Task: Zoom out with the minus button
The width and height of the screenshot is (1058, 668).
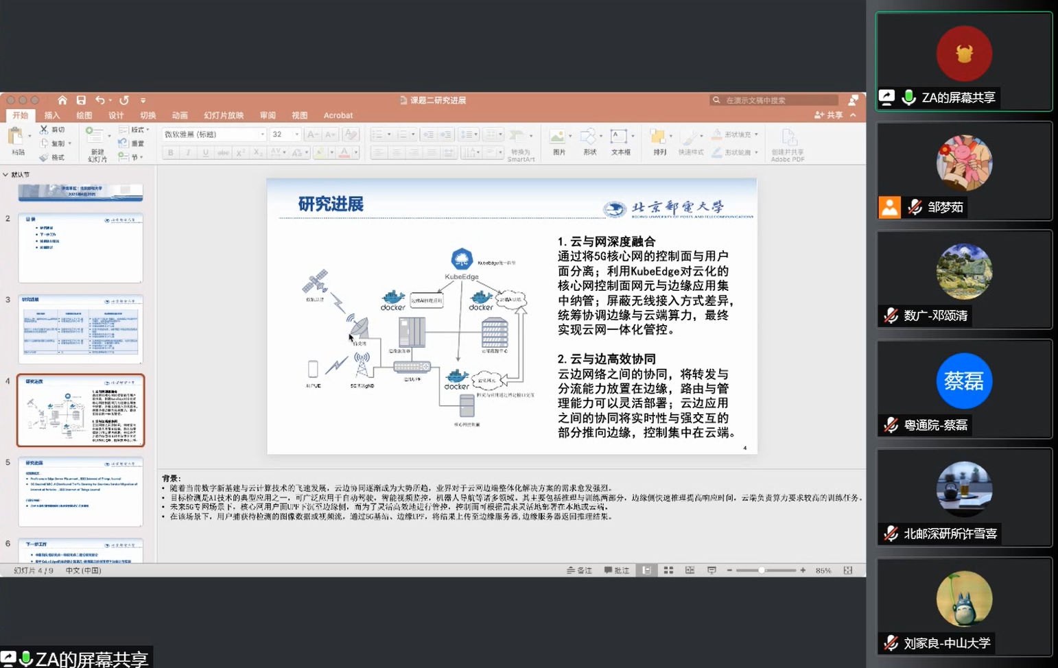Action: (x=729, y=570)
